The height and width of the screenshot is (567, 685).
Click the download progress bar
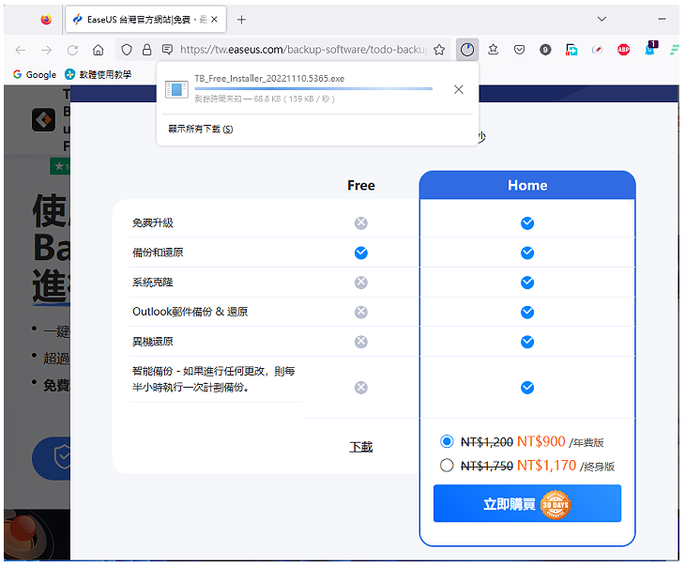pos(313,89)
